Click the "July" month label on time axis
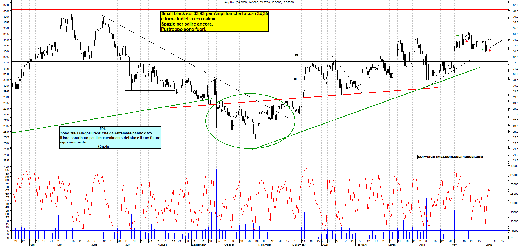Viewport: 519px width, 246px height. tap(128, 245)
